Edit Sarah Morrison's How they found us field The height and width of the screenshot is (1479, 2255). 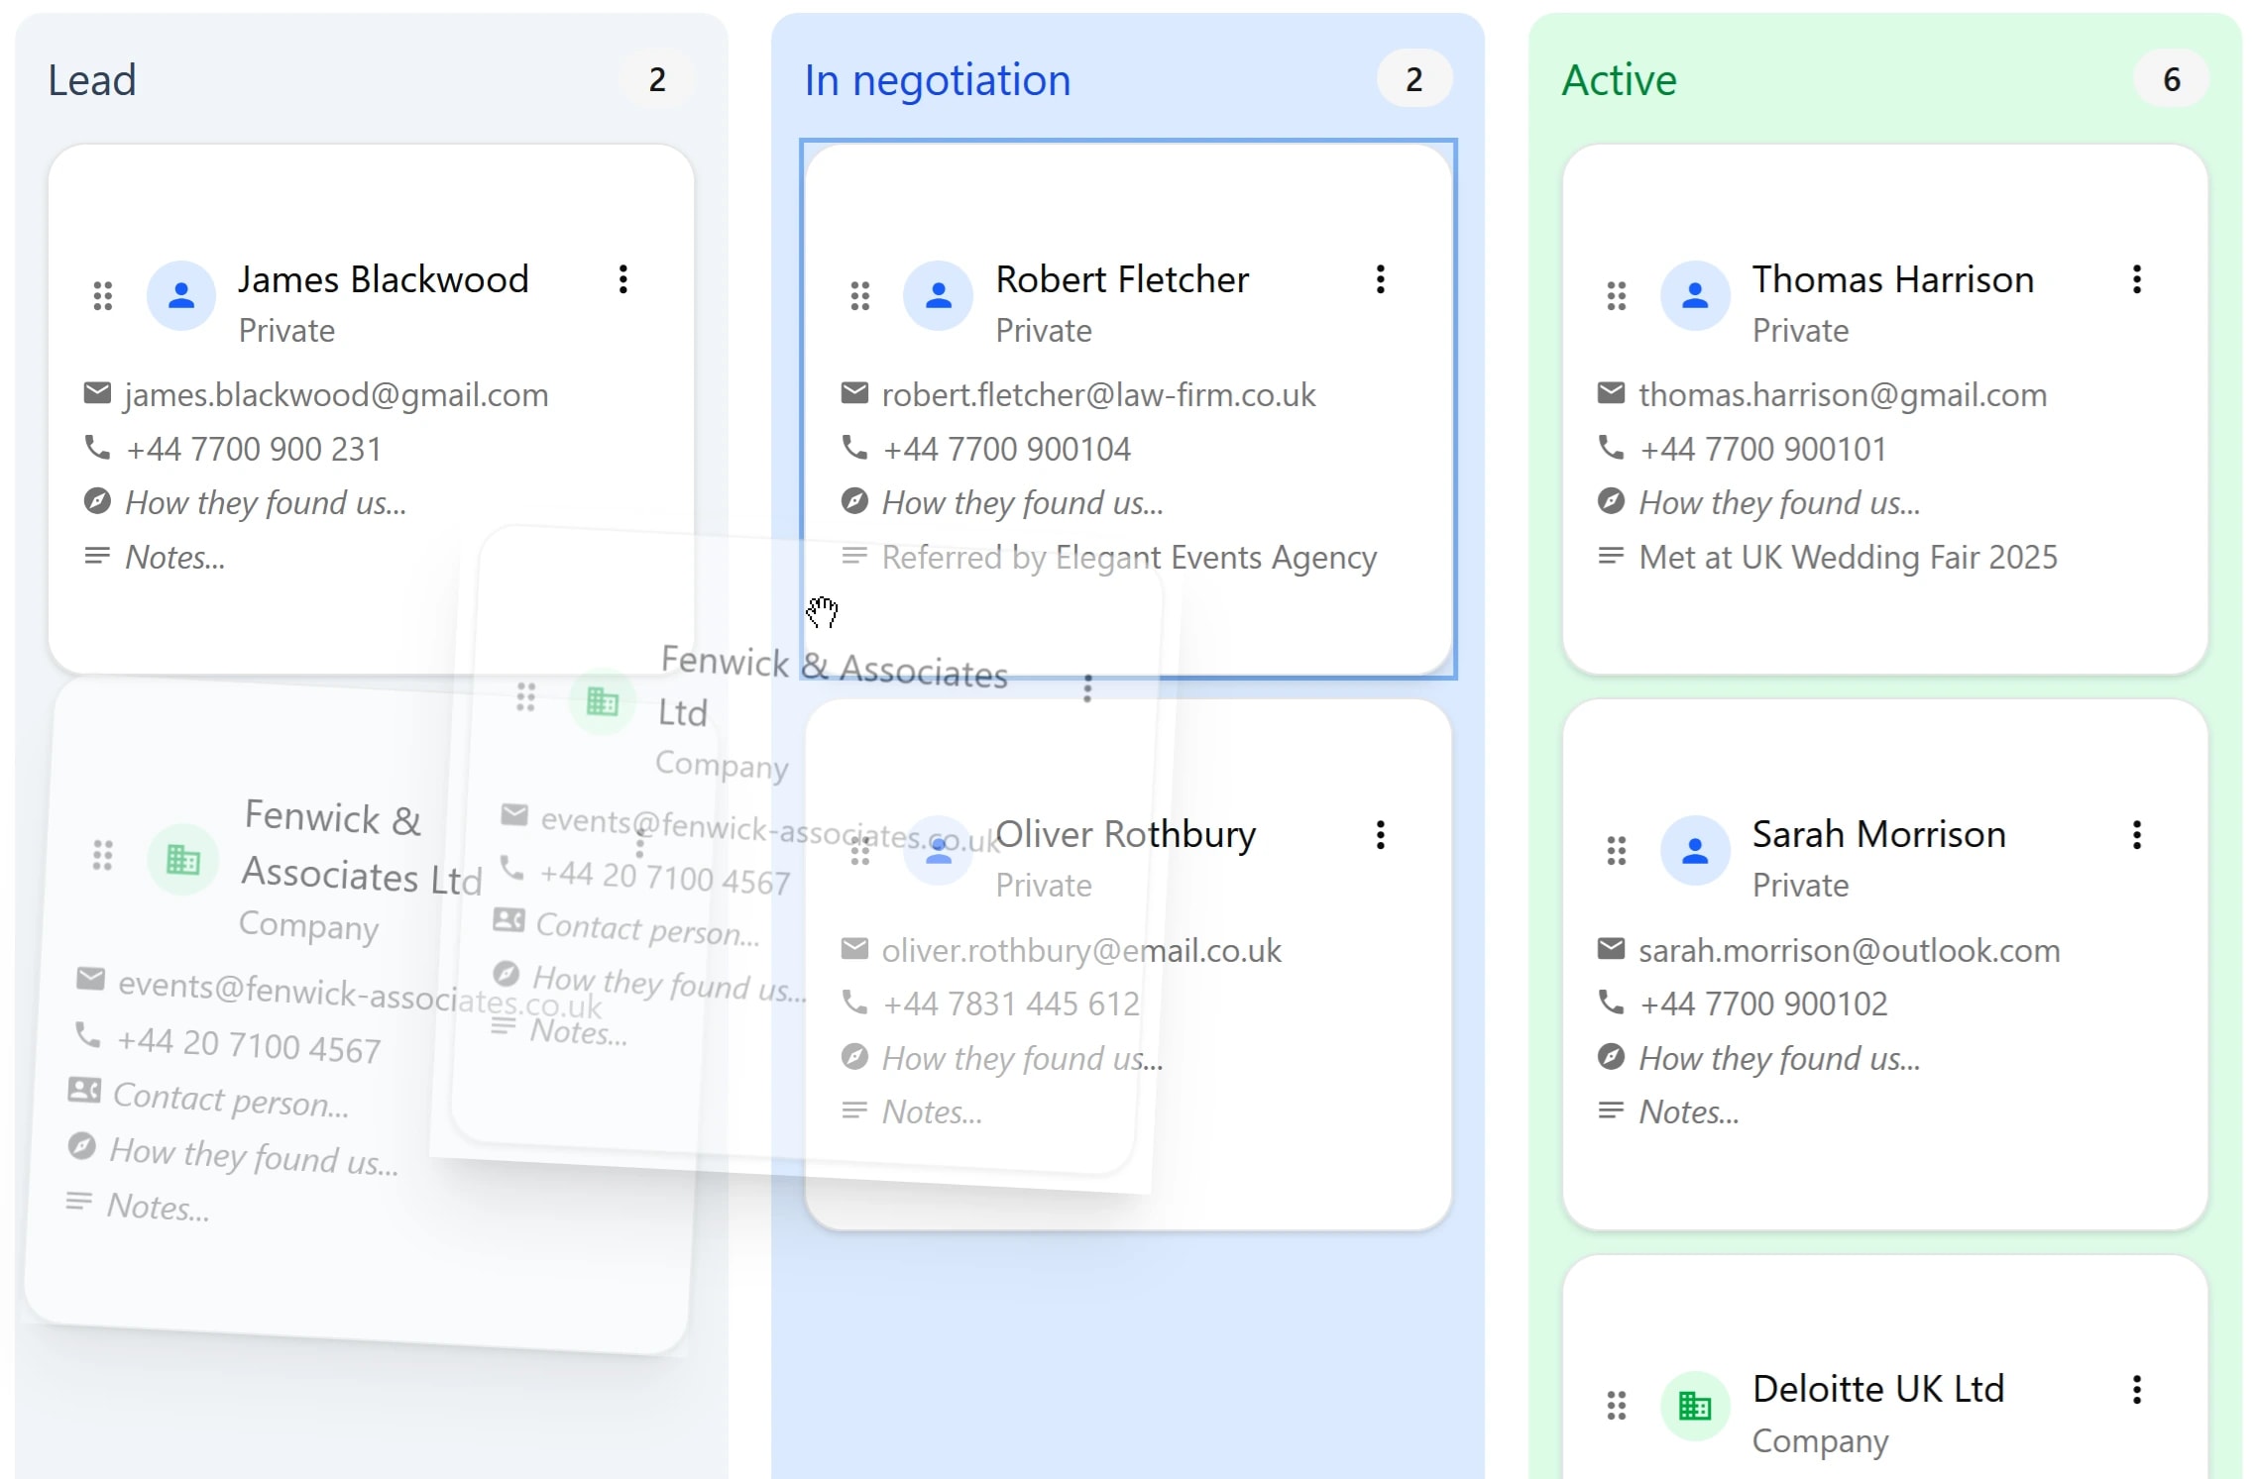click(x=1779, y=1058)
